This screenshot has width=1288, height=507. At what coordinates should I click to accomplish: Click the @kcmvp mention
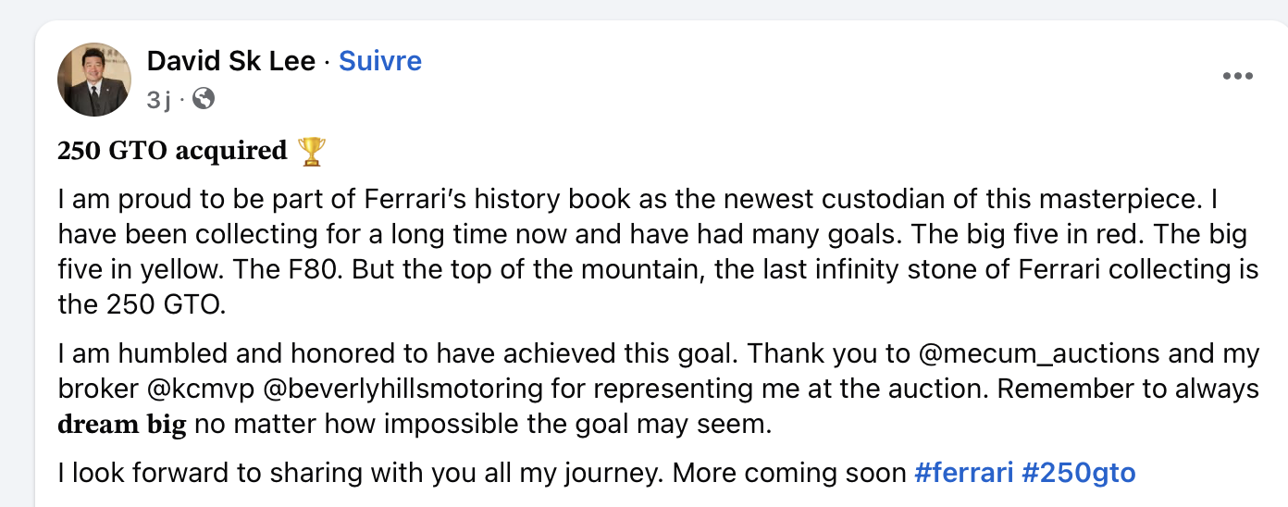coord(201,390)
